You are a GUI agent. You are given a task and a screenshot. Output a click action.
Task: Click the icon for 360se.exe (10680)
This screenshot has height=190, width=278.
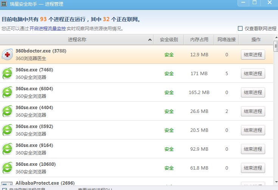coord(7,168)
